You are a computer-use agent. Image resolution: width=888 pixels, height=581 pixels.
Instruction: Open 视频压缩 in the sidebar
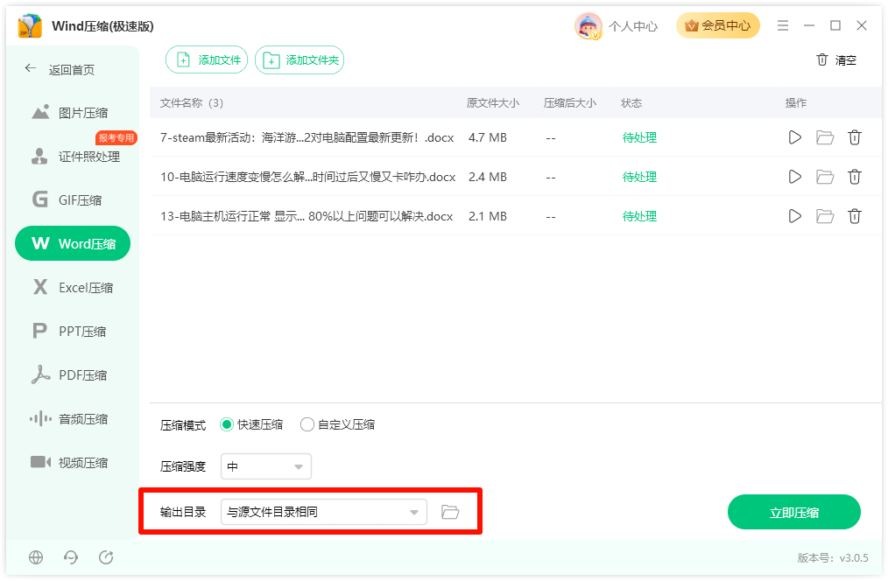(73, 462)
